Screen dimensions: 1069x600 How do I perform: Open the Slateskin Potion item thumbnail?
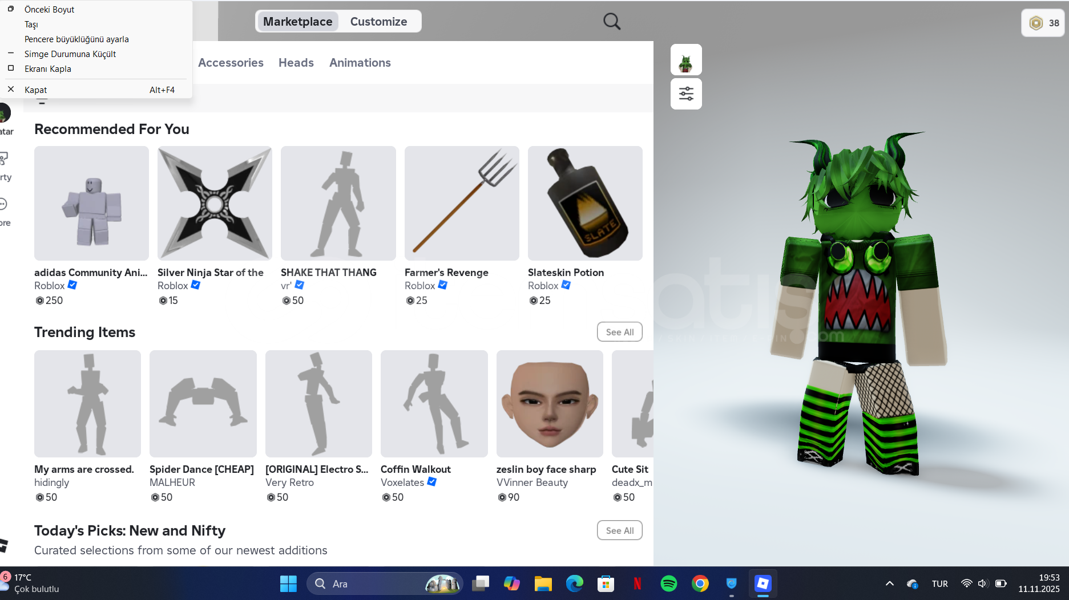point(585,203)
